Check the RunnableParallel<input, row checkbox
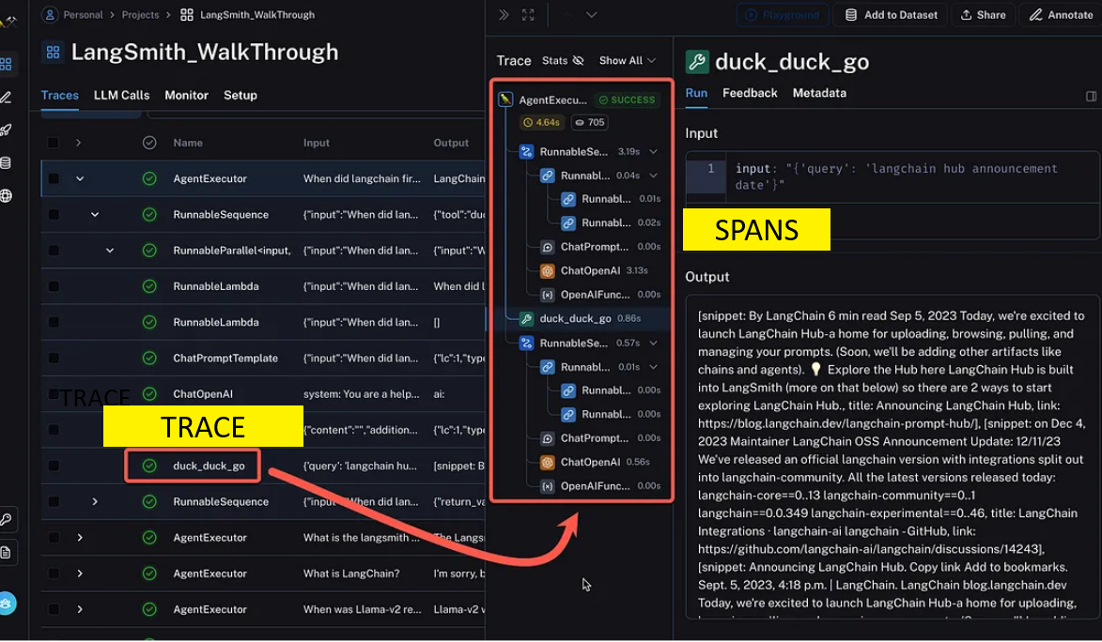 click(53, 251)
